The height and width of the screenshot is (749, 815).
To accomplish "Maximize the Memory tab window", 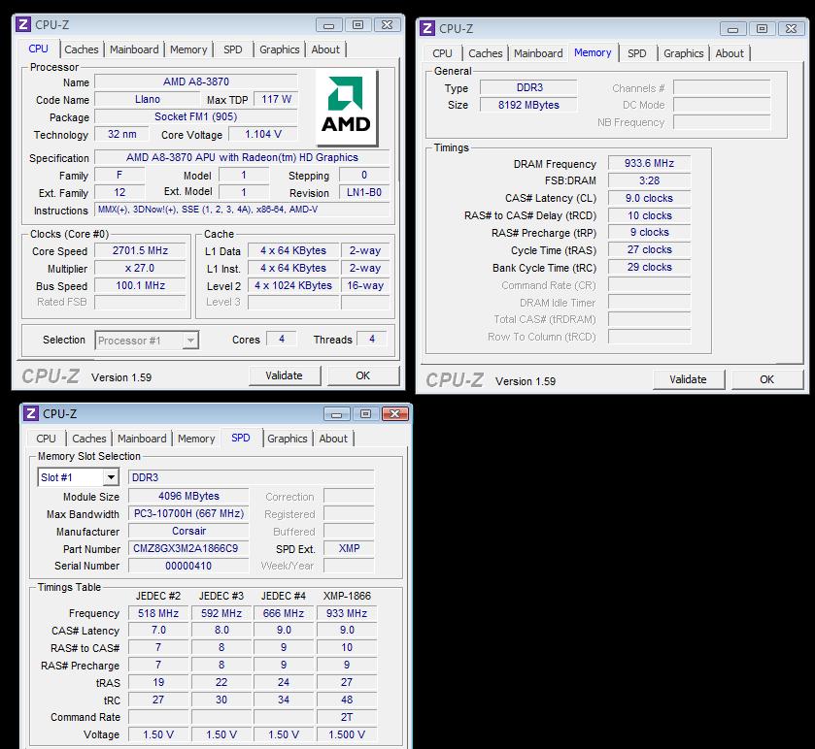I will 762,28.
